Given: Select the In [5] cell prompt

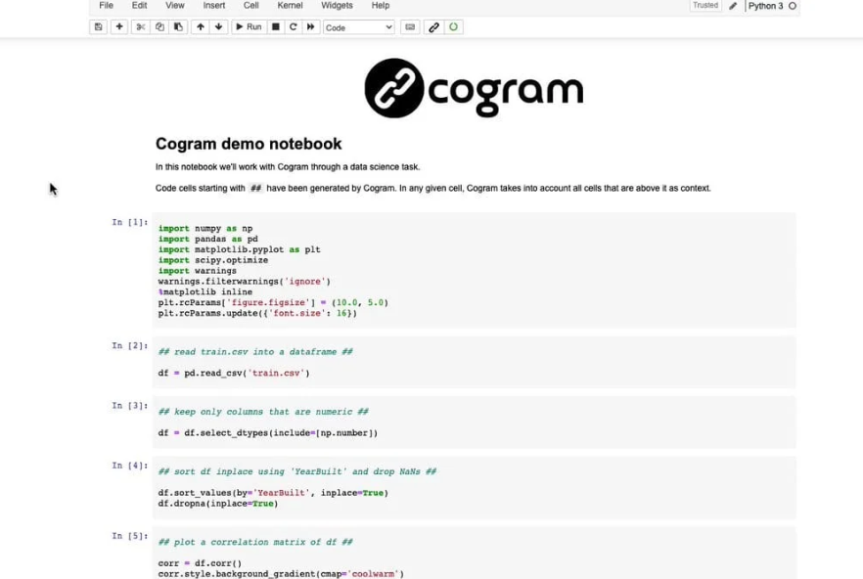Looking at the screenshot, I should (130, 536).
